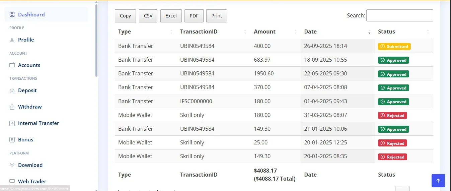Click the Profile person icon

pos(12,40)
